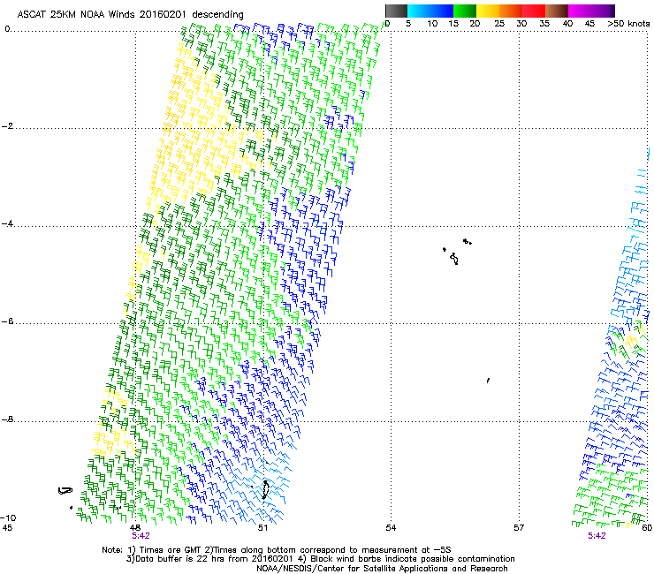Click the note line '3)Data buffer is 22 hrs'
The image size is (654, 574).
(320, 559)
